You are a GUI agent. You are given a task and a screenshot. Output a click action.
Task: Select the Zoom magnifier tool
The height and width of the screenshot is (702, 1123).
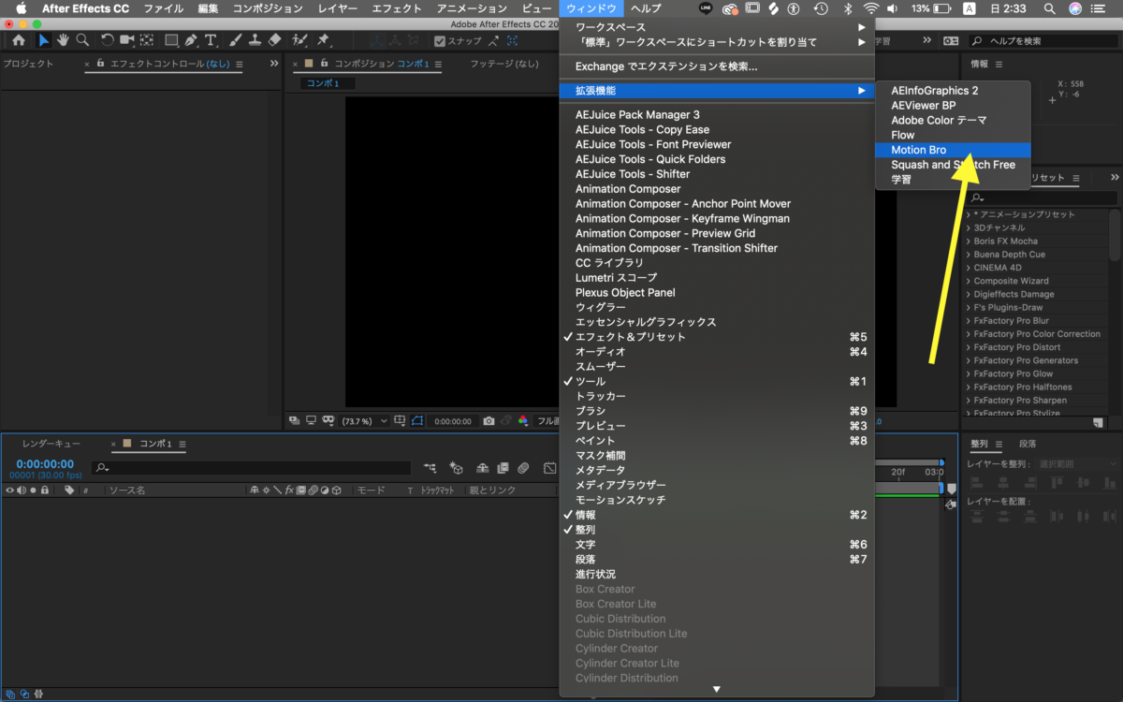82,41
